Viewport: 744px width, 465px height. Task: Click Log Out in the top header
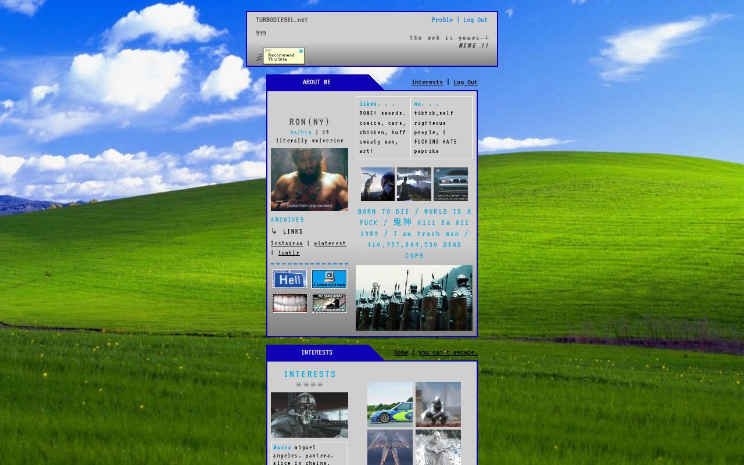click(475, 20)
